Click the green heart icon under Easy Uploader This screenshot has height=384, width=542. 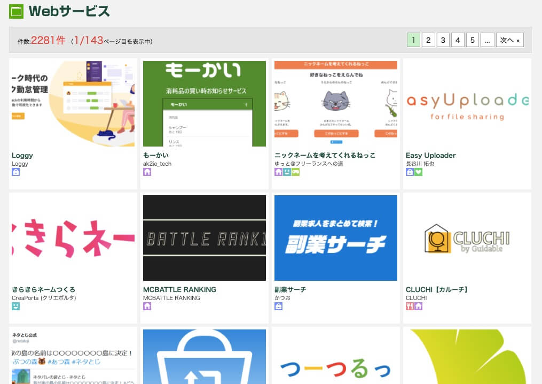[418, 172]
